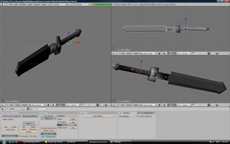Toggle the Auto Smooth button
Viewport: 230px width, 144px height.
pos(49,116)
